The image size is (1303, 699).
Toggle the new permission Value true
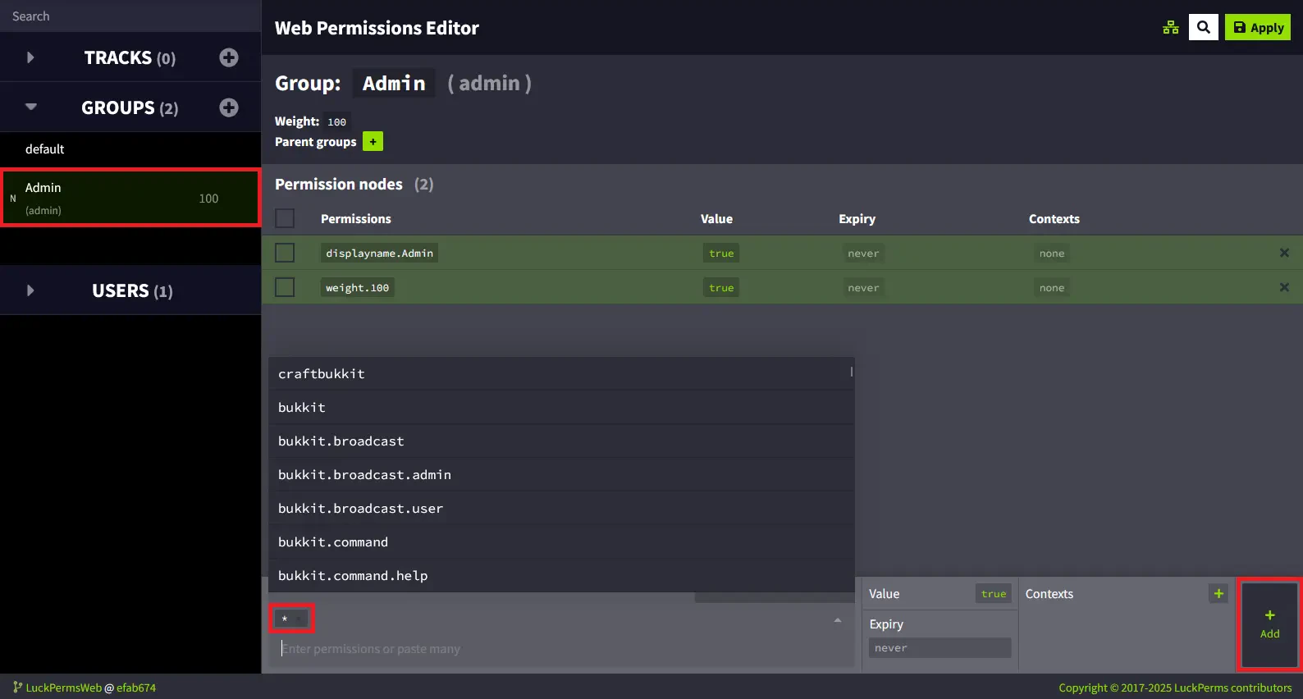coord(993,594)
